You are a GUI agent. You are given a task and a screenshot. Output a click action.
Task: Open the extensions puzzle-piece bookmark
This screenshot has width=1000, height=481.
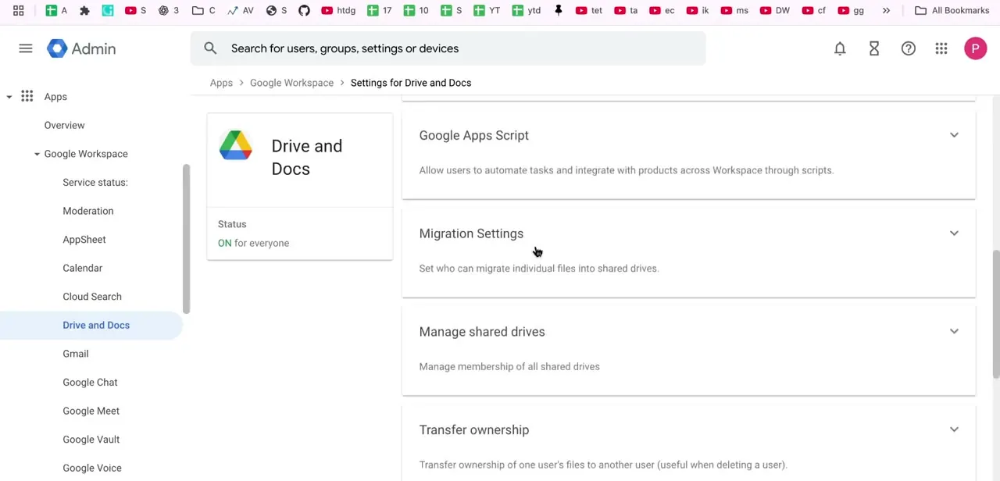[84, 10]
